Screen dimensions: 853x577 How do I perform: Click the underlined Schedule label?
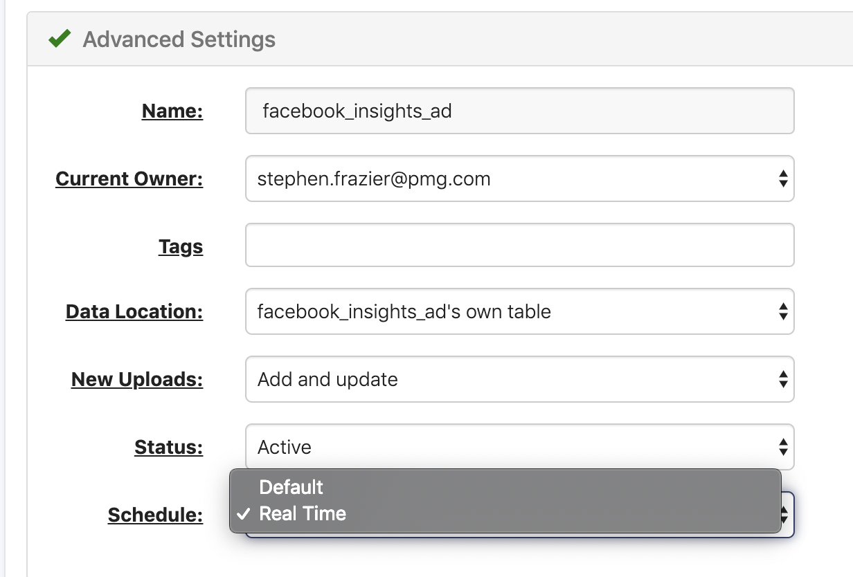[155, 515]
